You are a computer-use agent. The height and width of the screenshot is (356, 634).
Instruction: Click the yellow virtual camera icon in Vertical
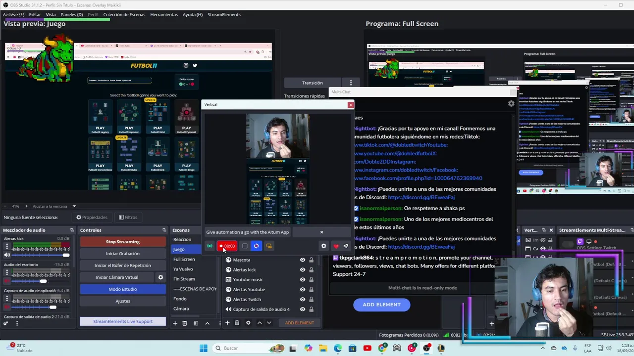[x=269, y=246]
